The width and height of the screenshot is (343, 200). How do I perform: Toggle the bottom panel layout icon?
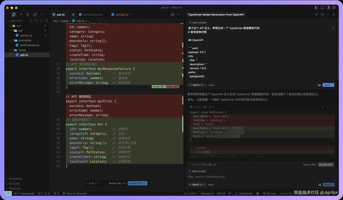coord(322,8)
